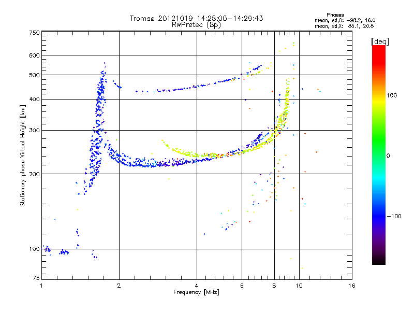Image resolution: width=414 pixels, height=311 pixels.
Task: Click the '750' virtual height tick label
Action: (x=34, y=33)
